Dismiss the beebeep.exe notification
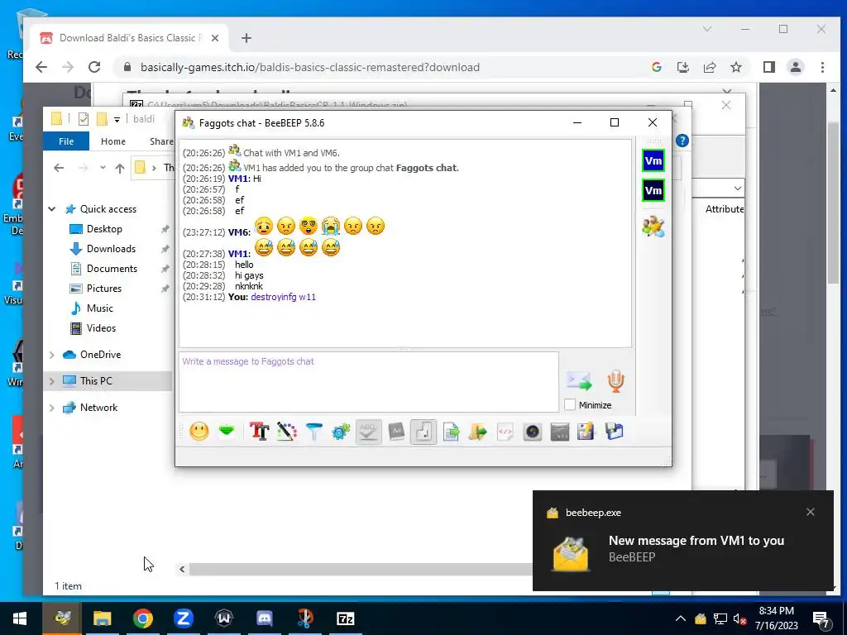This screenshot has width=847, height=635. click(x=811, y=512)
